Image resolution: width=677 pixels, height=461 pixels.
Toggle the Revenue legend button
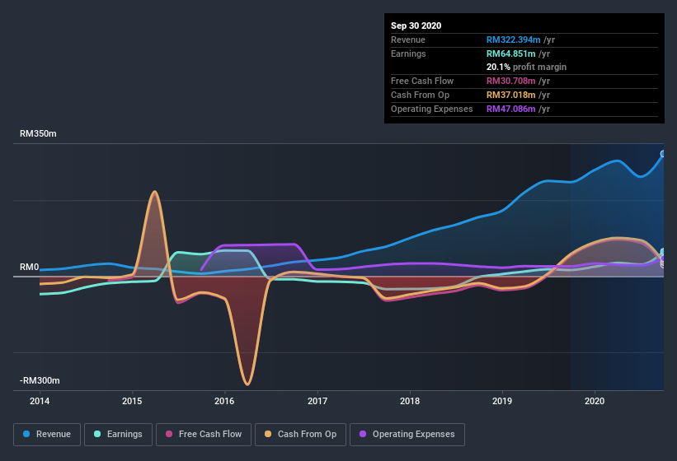click(x=47, y=434)
